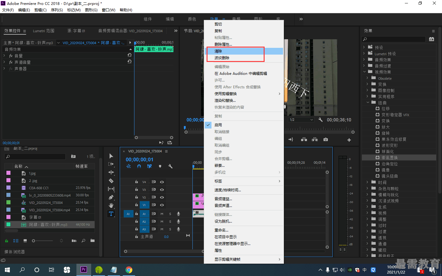Collapse 扭曲 folder in effects panel
442x276 pixels.
368,102
